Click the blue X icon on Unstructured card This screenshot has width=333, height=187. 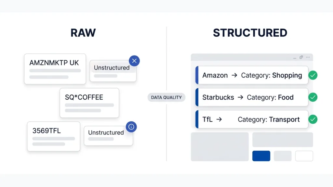tap(134, 61)
